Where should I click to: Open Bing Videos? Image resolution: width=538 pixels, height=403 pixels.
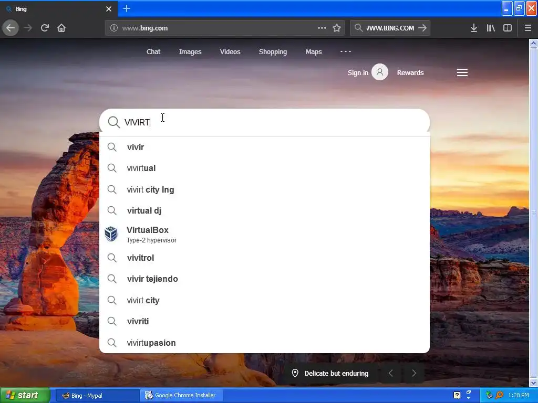click(x=230, y=52)
